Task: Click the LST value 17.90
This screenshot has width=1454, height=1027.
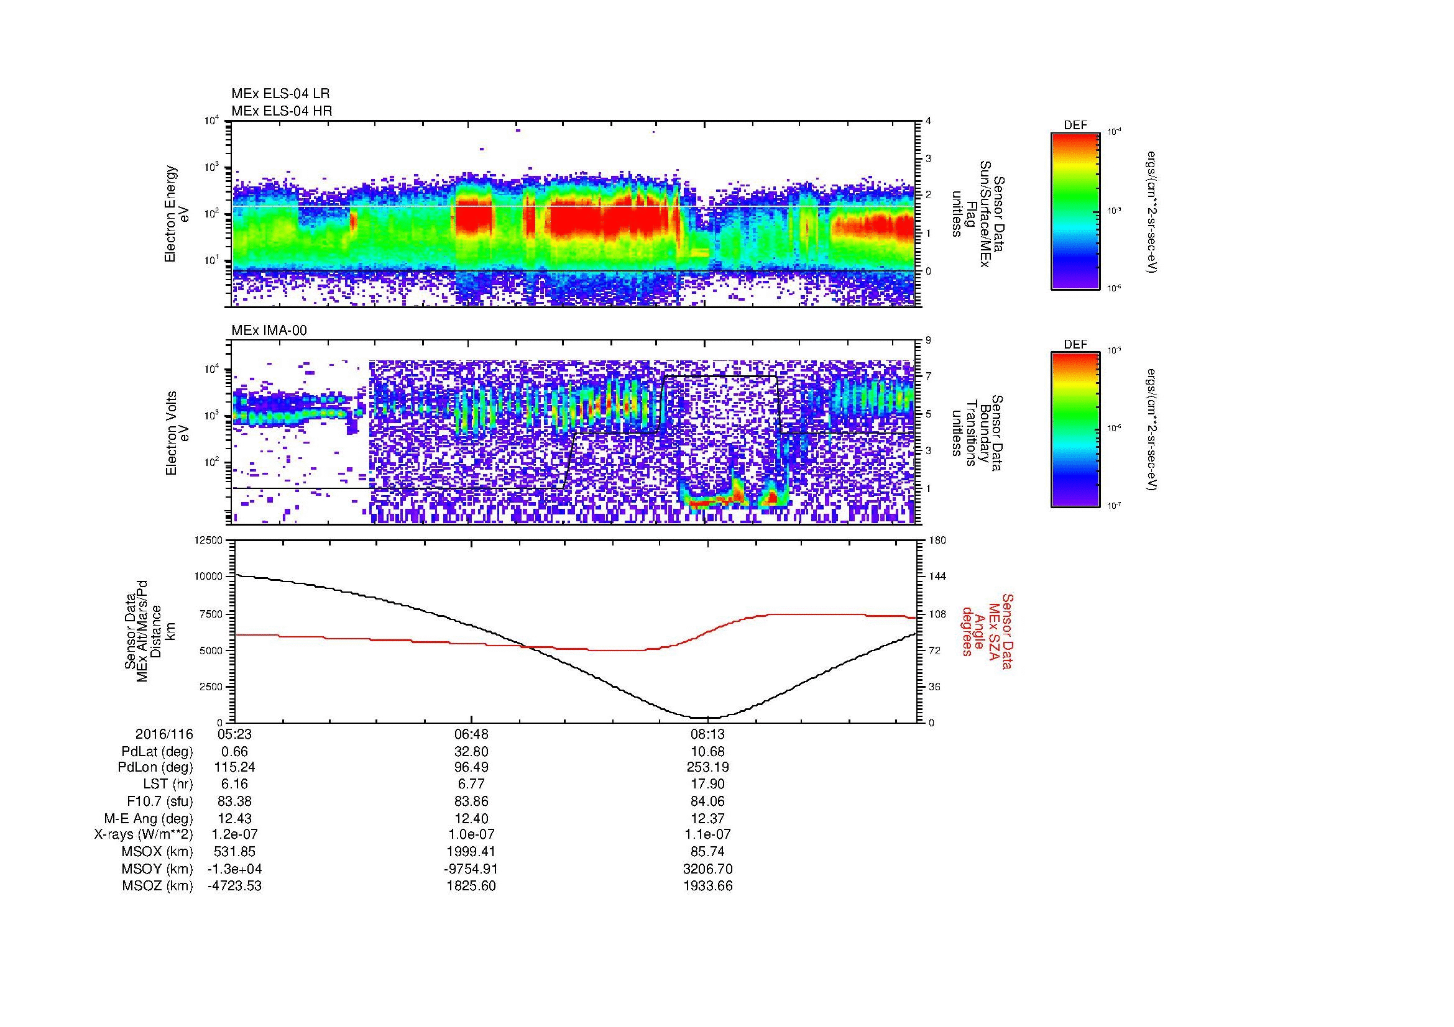Action: pyautogui.click(x=708, y=785)
